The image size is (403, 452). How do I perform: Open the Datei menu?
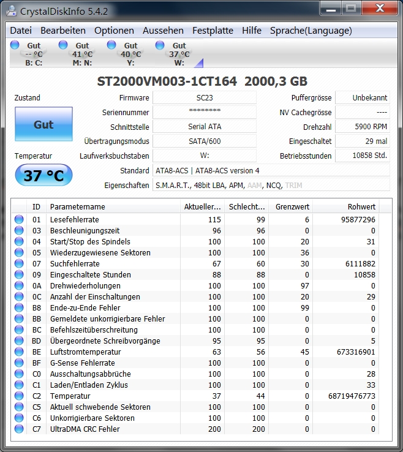click(x=21, y=31)
